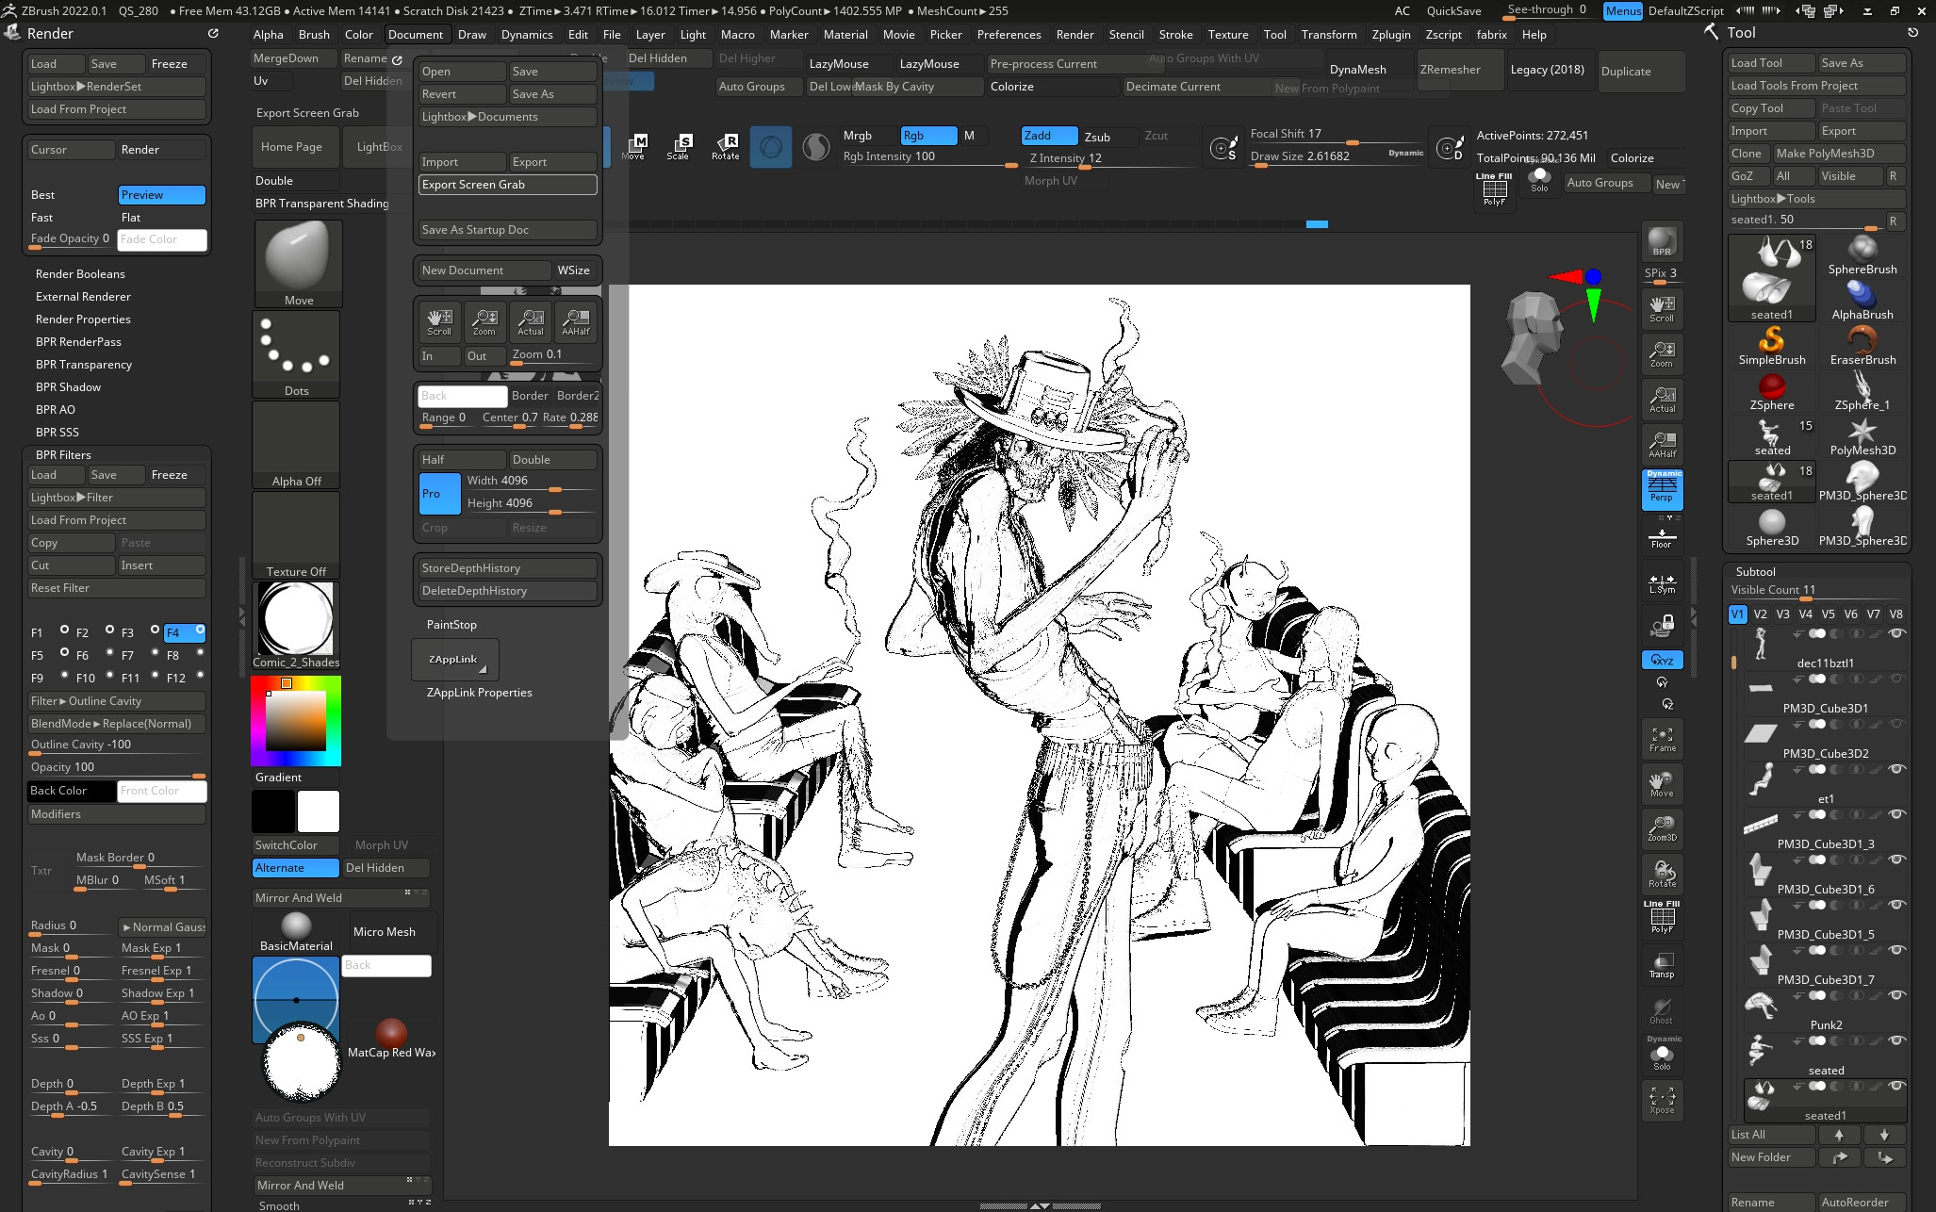
Task: Expand the BPR Shadow section
Action: coord(67,386)
